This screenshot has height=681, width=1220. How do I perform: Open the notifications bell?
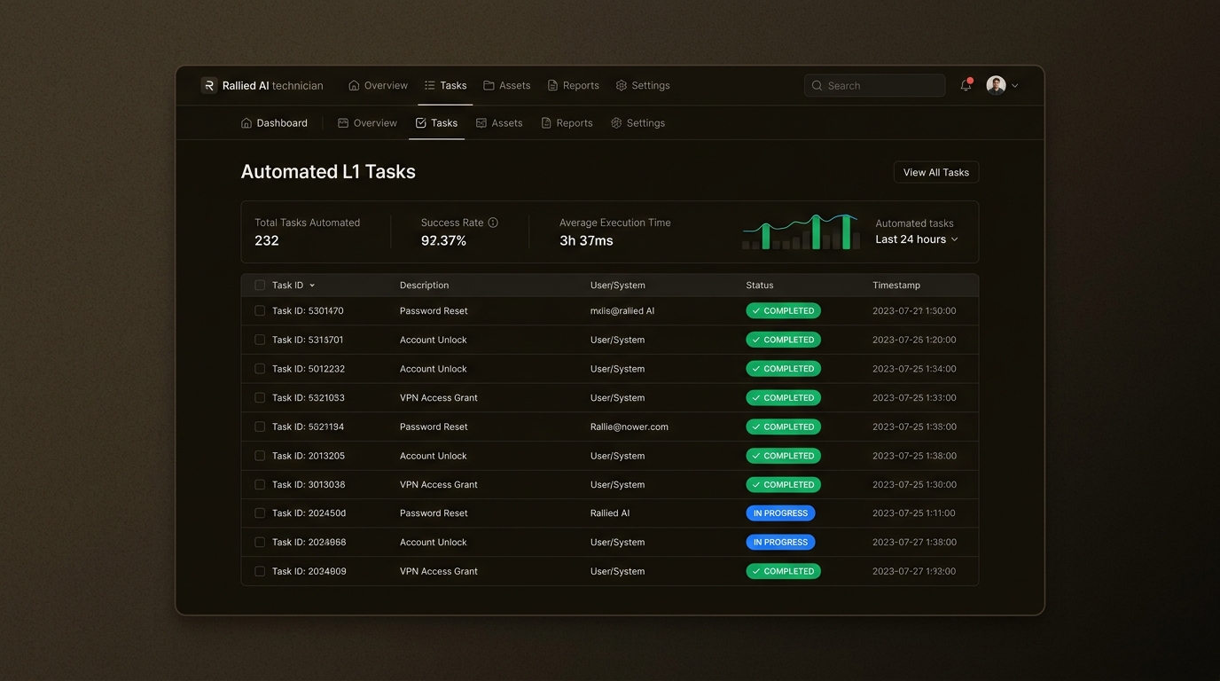tap(966, 85)
